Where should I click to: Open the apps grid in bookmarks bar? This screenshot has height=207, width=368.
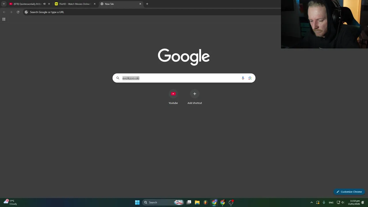[x=4, y=19]
